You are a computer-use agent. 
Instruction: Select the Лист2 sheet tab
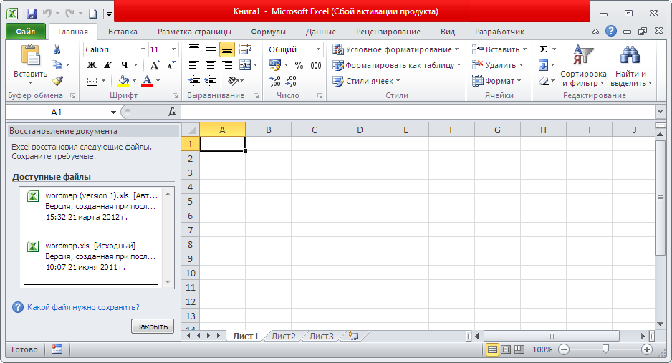click(x=283, y=336)
